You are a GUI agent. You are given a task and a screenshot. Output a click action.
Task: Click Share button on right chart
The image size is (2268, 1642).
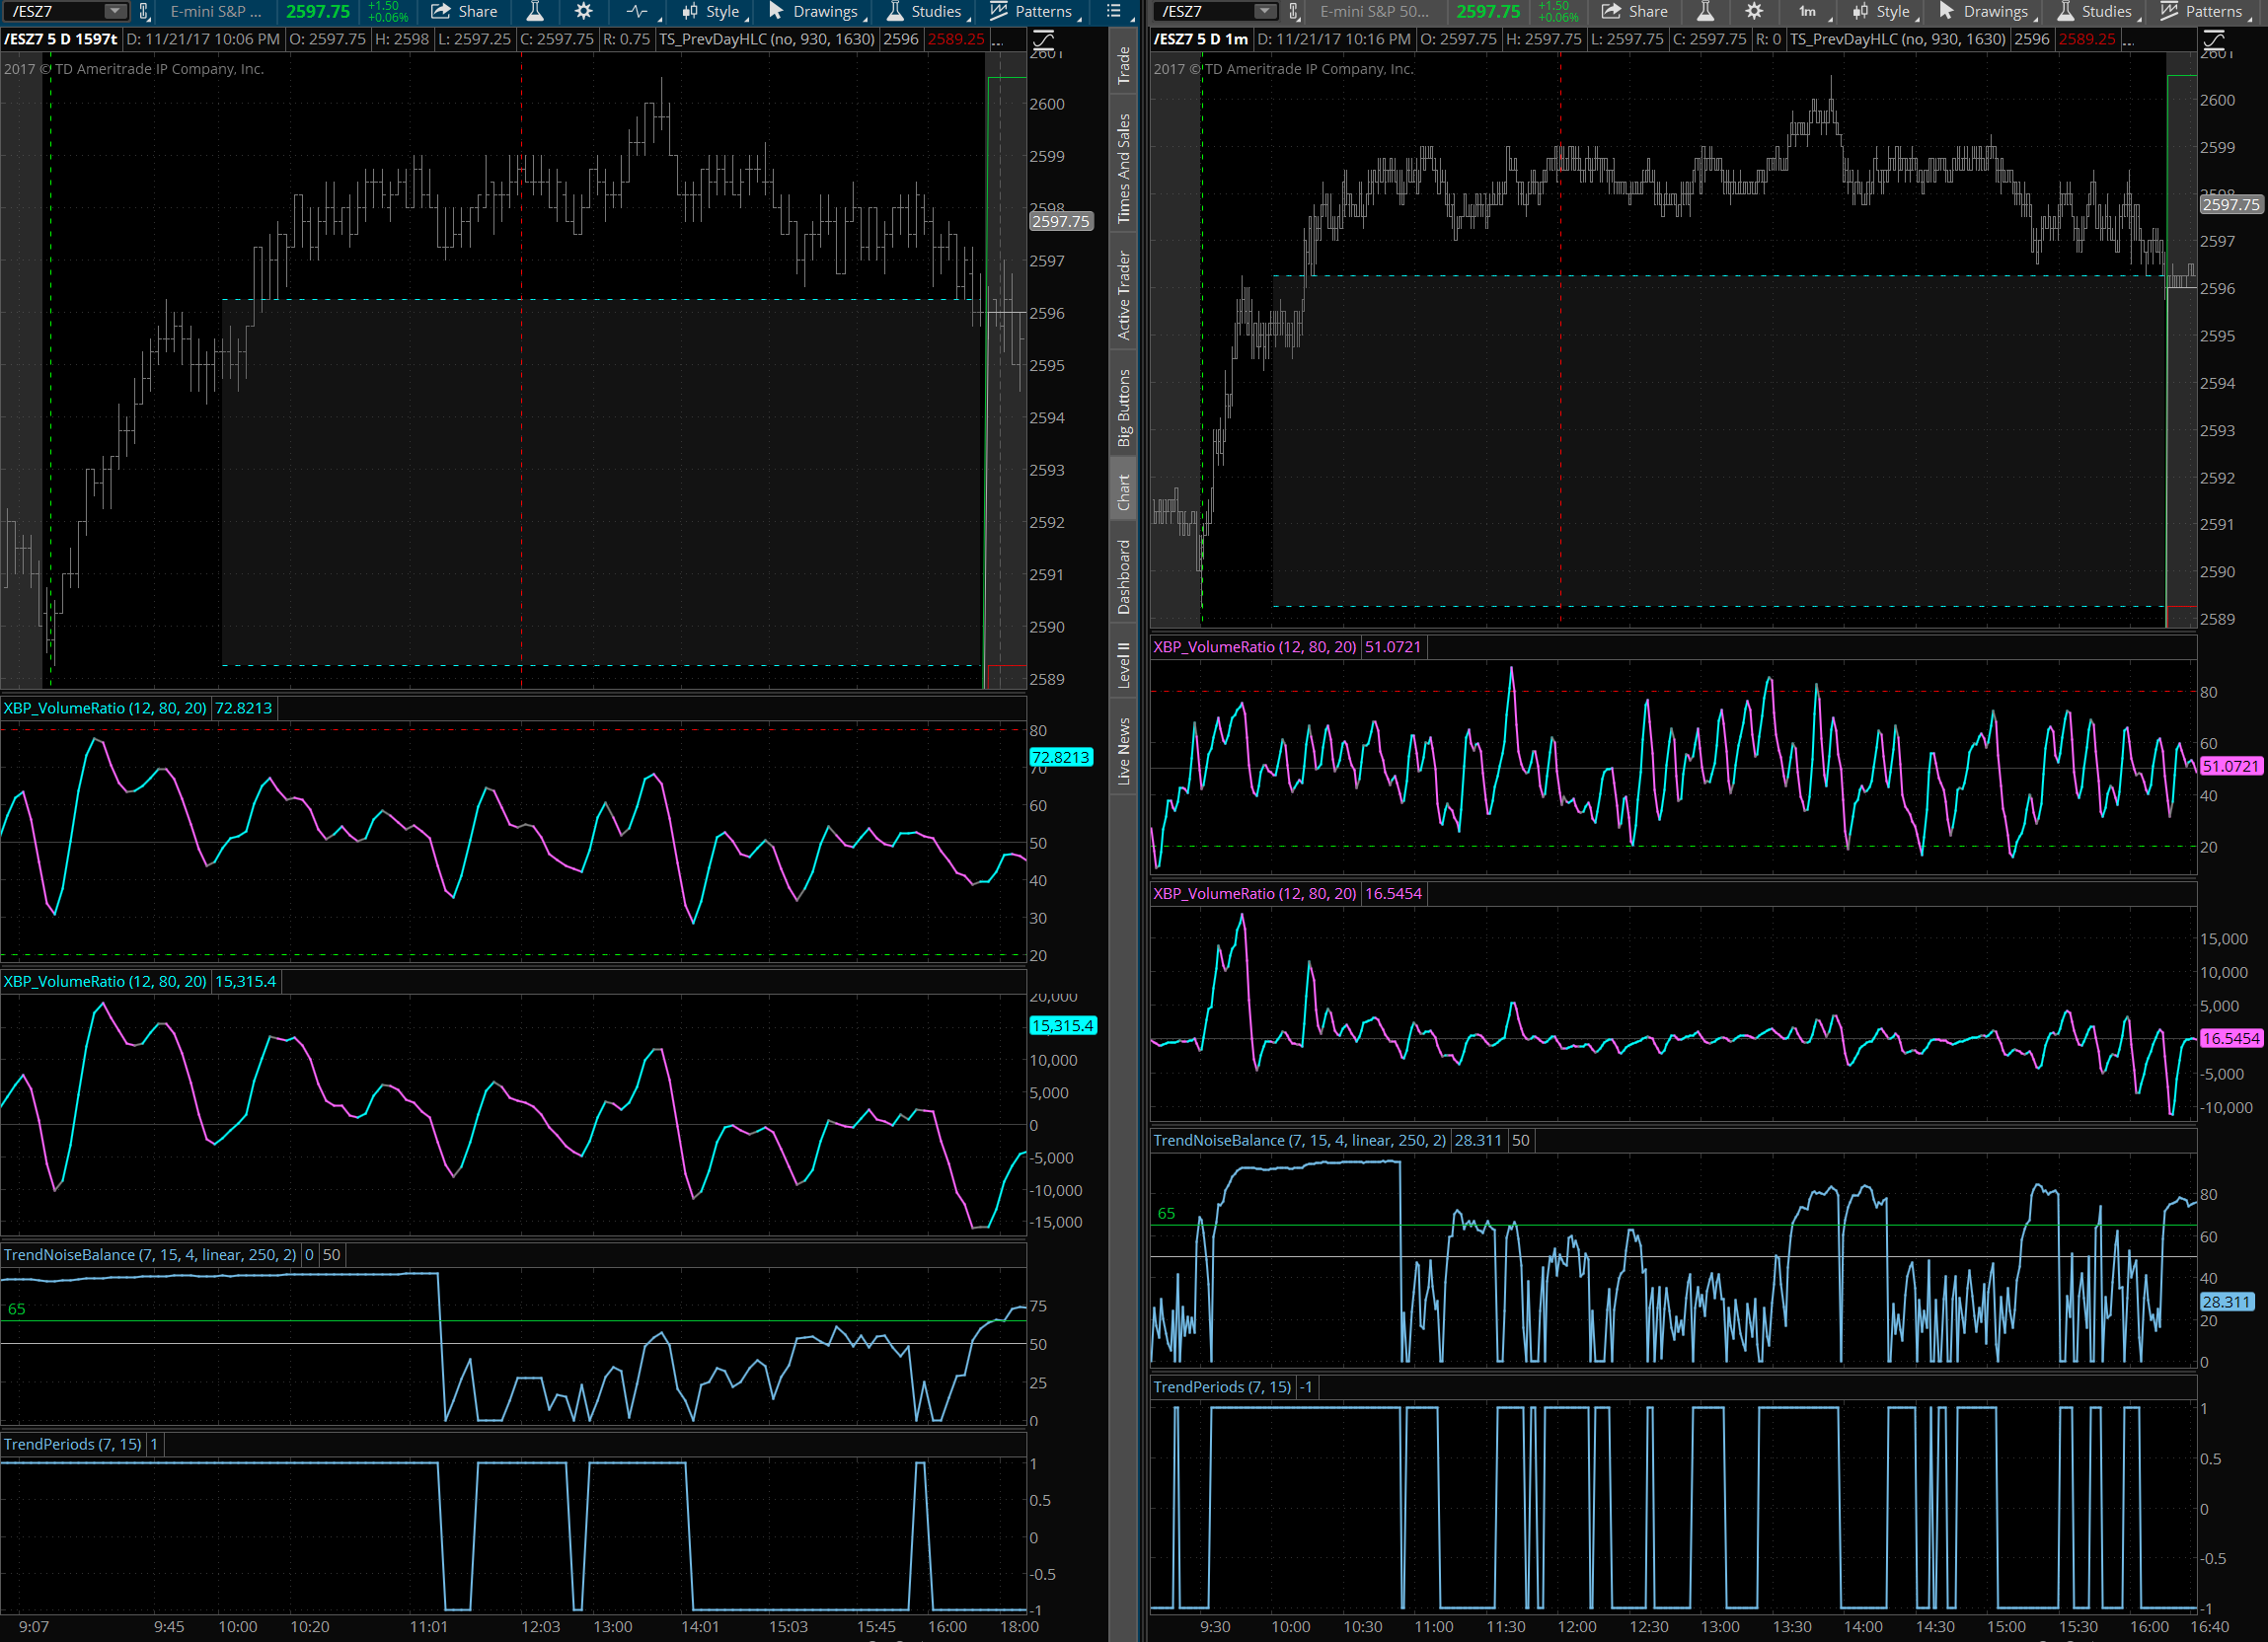point(1634,12)
